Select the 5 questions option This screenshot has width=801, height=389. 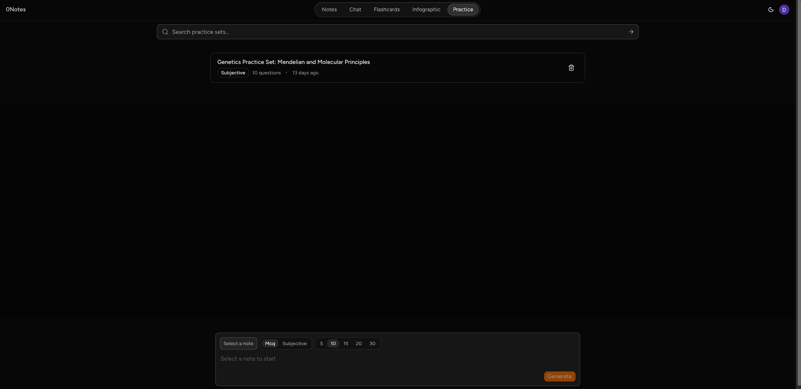pos(321,343)
